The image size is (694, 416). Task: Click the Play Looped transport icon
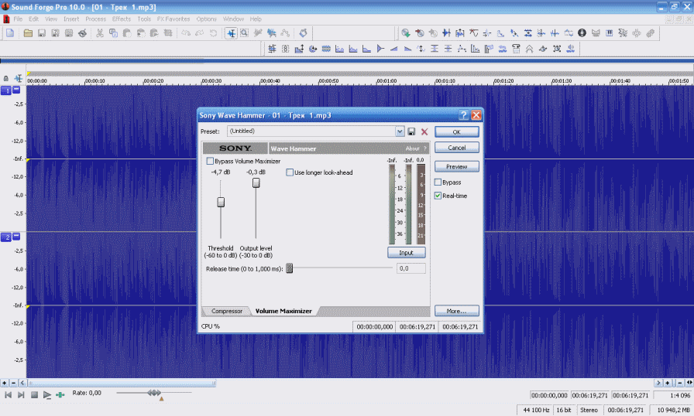pyautogui.click(x=60, y=395)
